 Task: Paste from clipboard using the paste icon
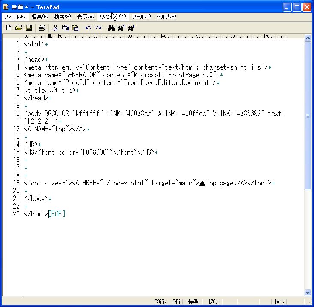pos(75,28)
